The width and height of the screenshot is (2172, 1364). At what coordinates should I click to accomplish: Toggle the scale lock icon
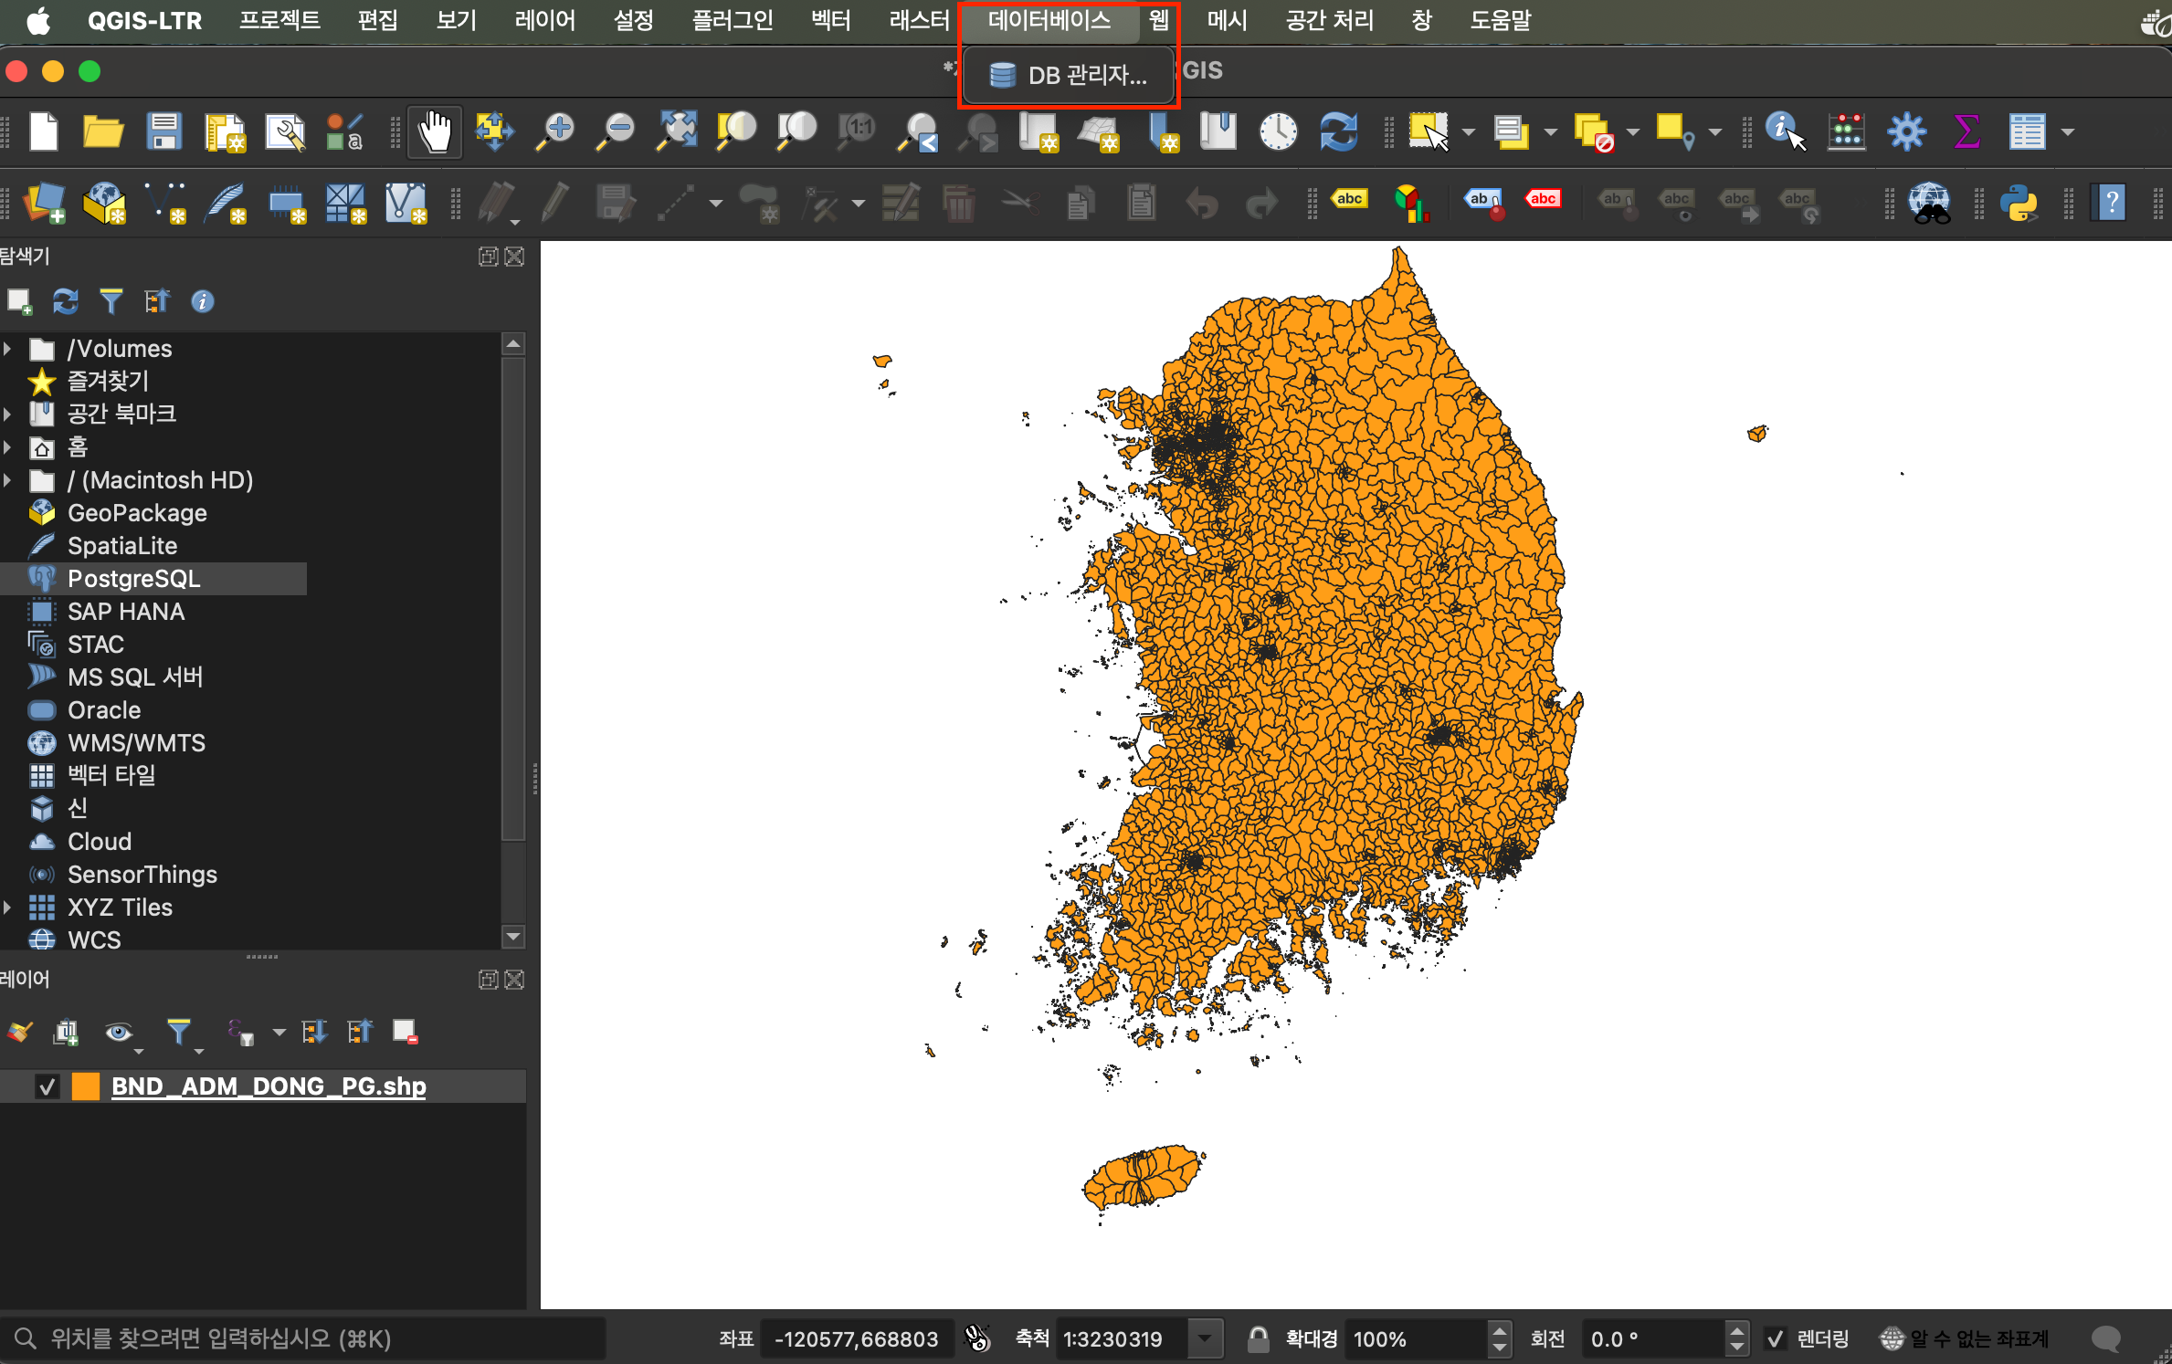[1258, 1339]
